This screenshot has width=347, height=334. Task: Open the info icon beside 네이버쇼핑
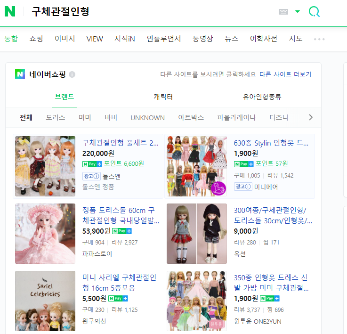click(x=72, y=74)
